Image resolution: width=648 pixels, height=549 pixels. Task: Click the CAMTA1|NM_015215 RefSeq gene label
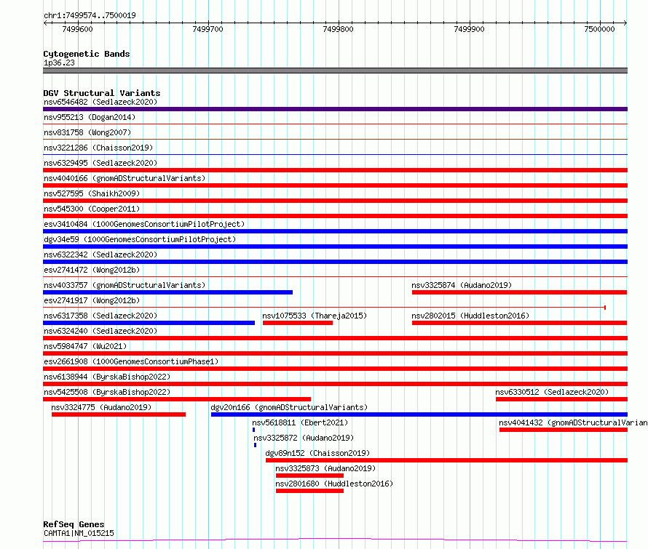(79, 533)
